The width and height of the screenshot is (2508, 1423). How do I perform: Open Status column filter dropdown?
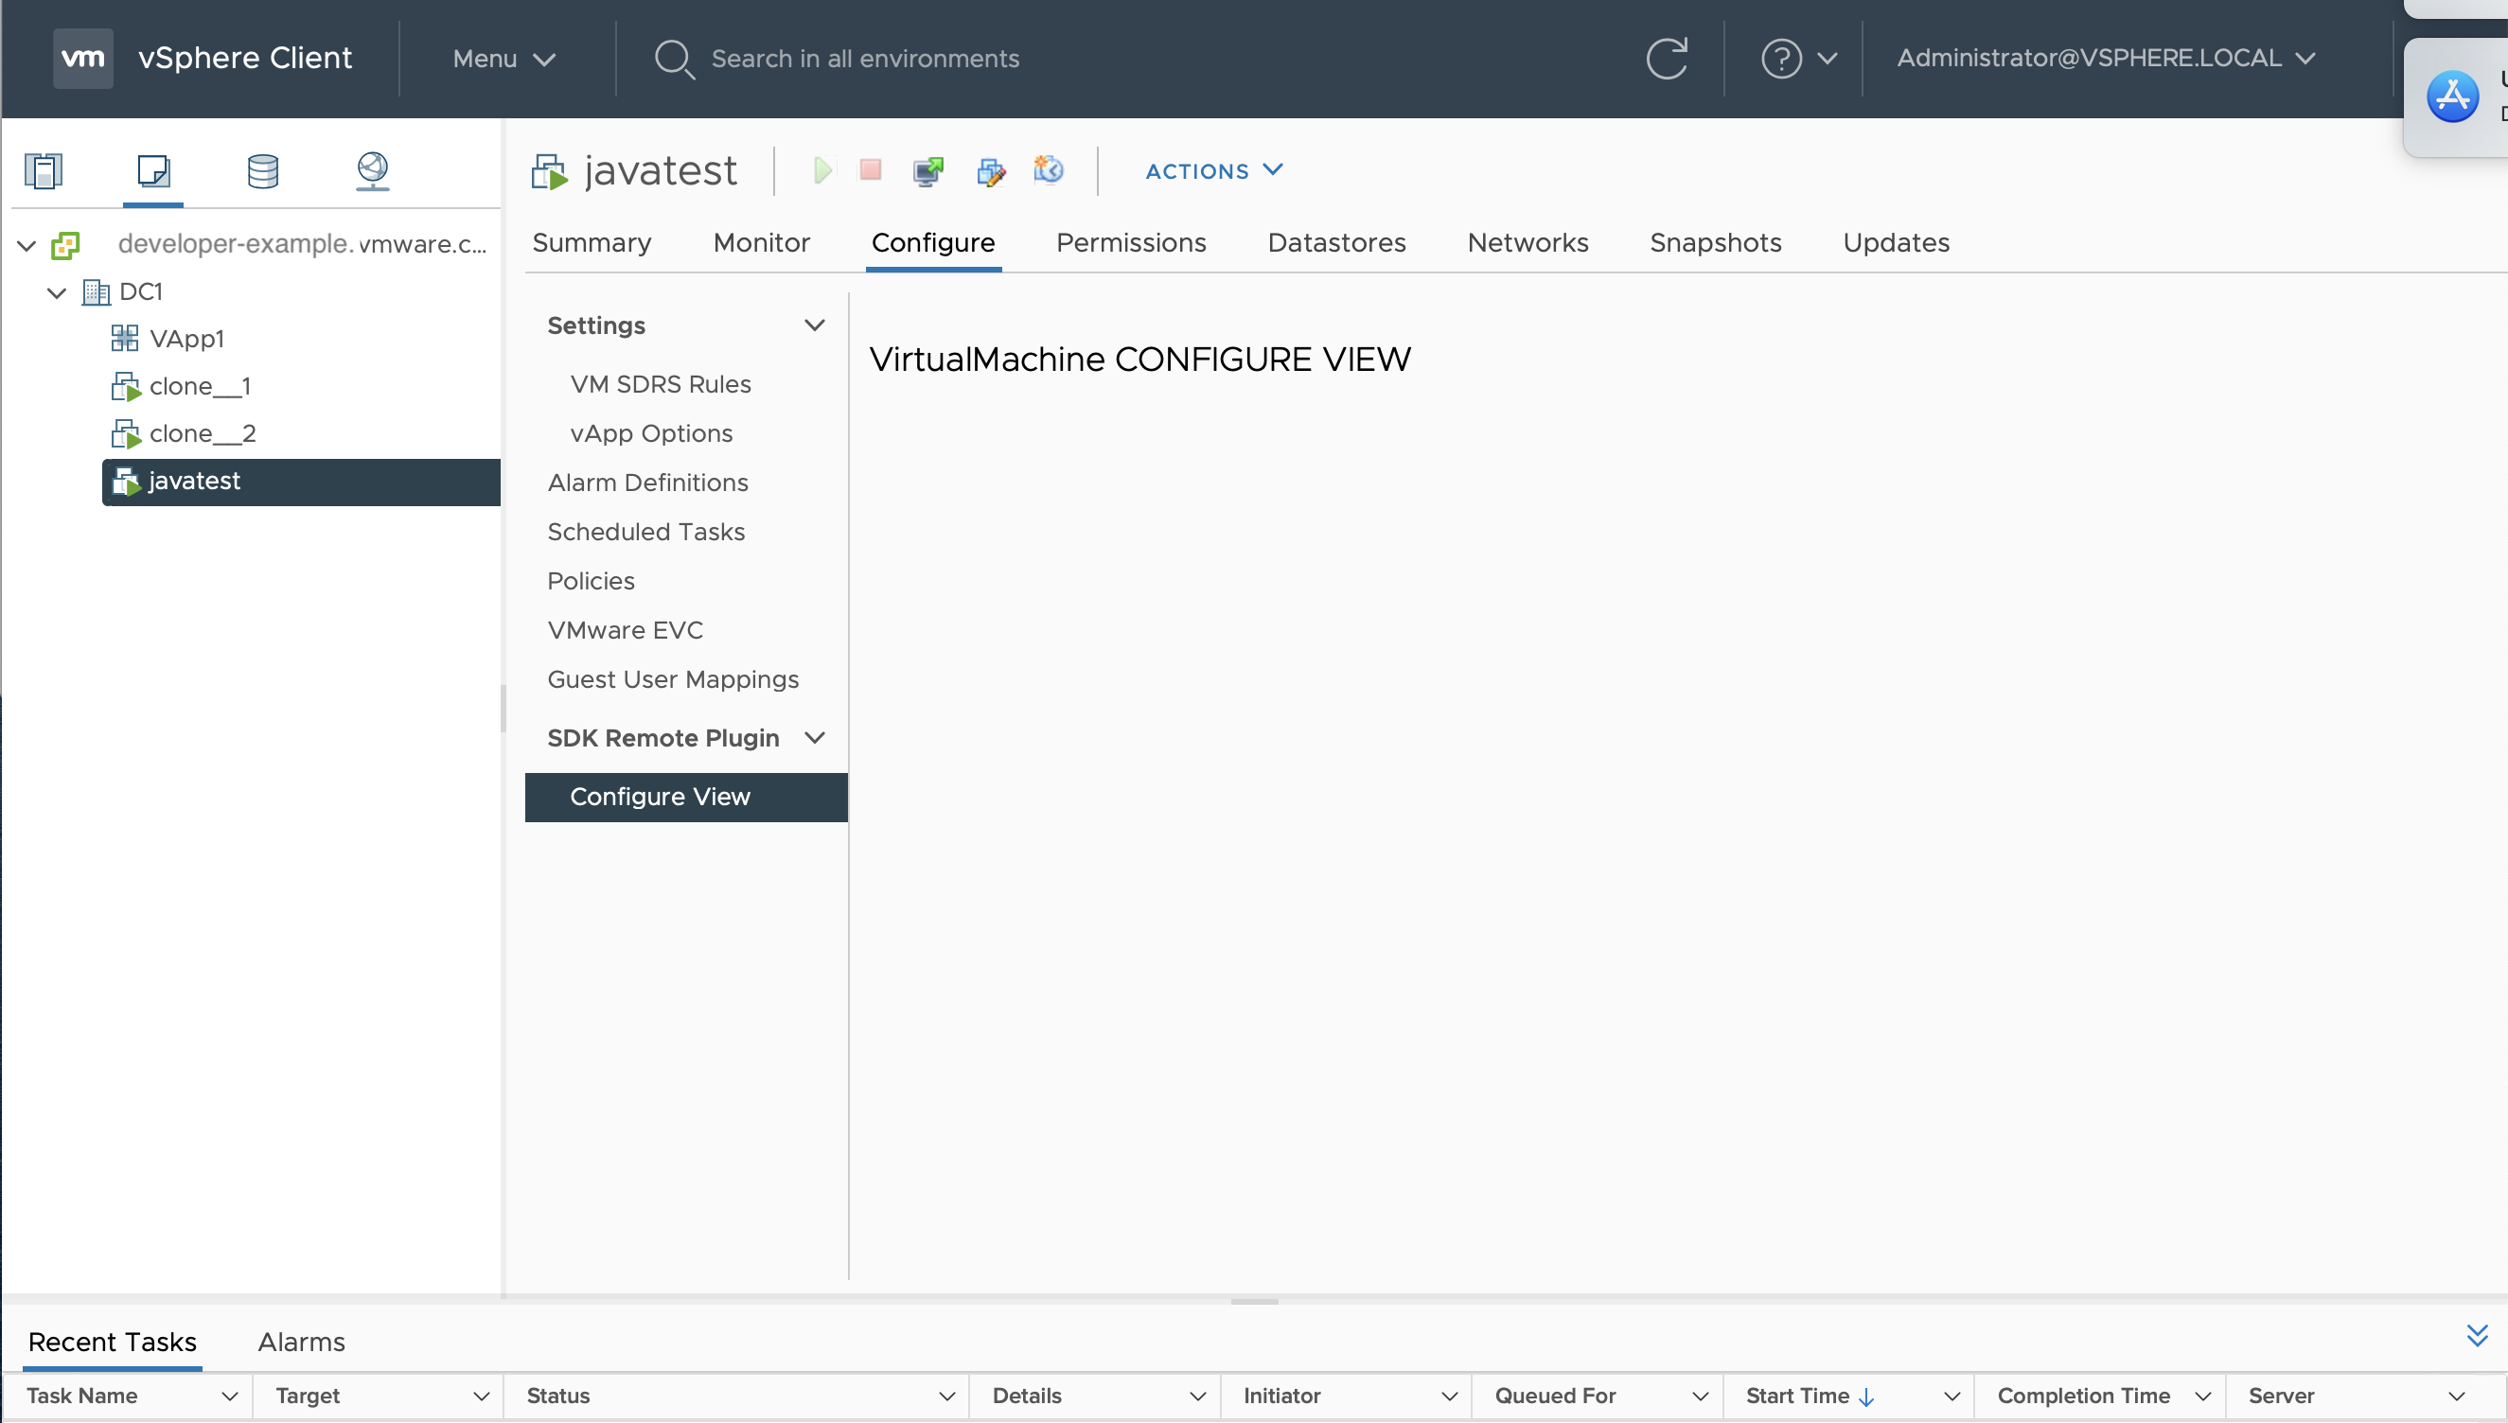coord(946,1397)
